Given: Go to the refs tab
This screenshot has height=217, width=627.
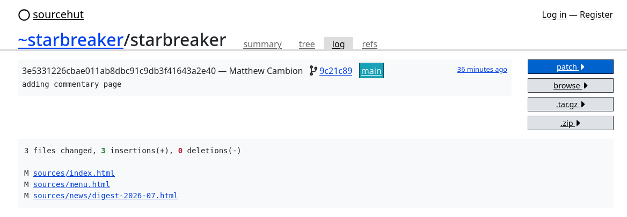Looking at the screenshot, I should coord(369,44).
